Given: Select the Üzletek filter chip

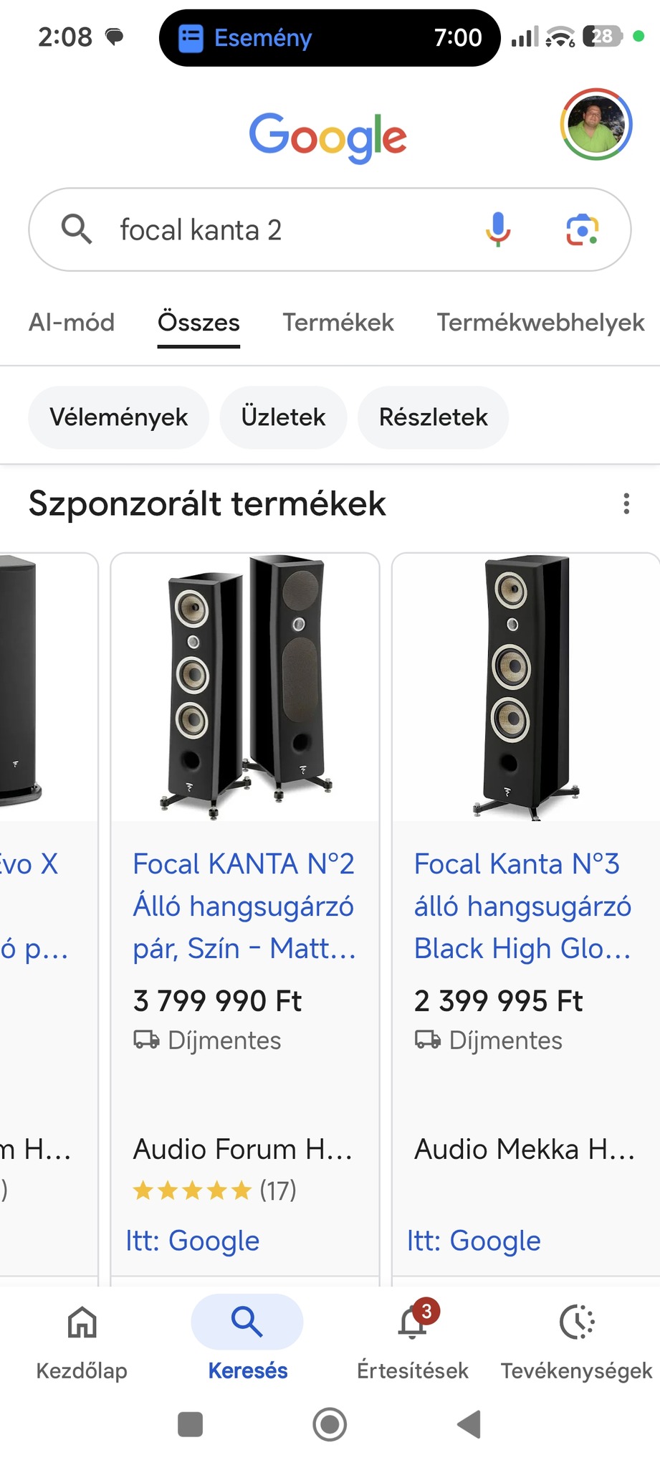Looking at the screenshot, I should click(283, 417).
